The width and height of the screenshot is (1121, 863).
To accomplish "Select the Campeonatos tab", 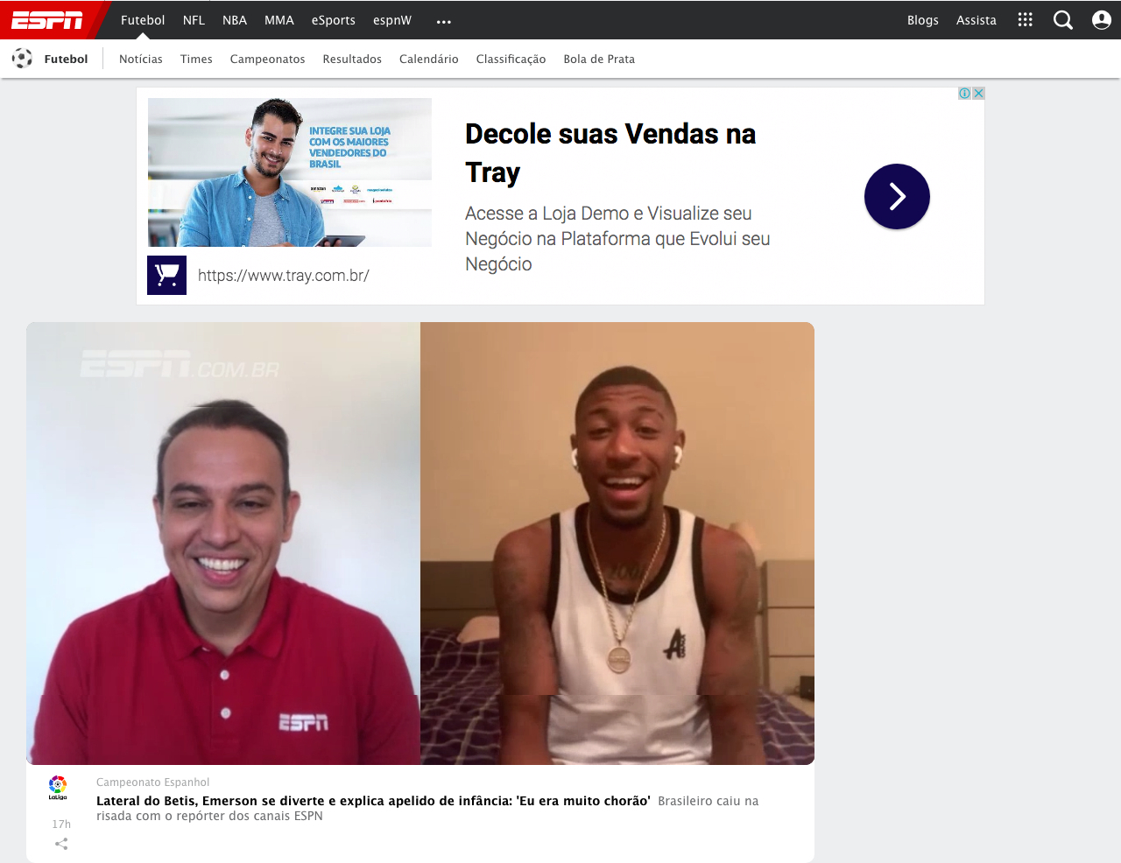I will pyautogui.click(x=267, y=59).
